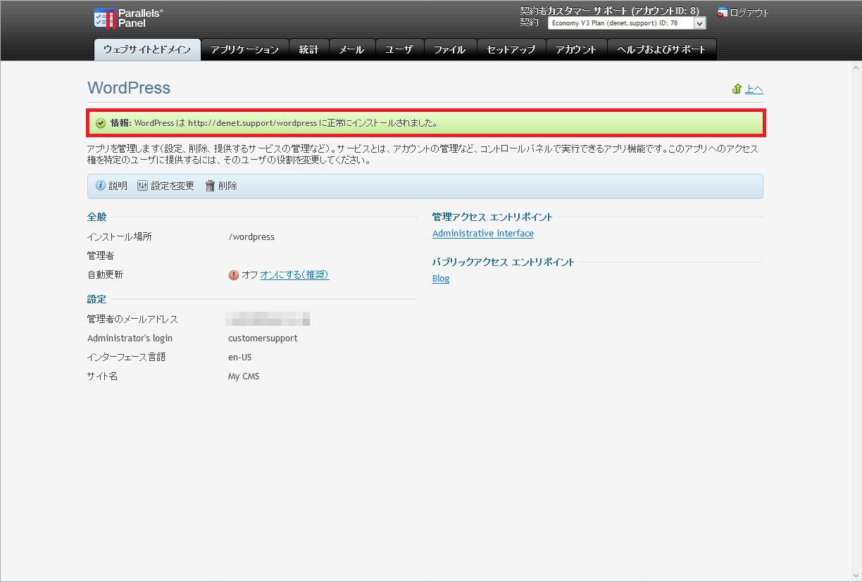
Task: Open the Administrative interface link
Action: pyautogui.click(x=483, y=234)
